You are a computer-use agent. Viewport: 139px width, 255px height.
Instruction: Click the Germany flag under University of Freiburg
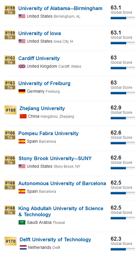[22, 92]
